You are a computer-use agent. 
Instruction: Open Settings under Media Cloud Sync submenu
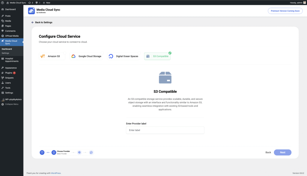click(5, 53)
